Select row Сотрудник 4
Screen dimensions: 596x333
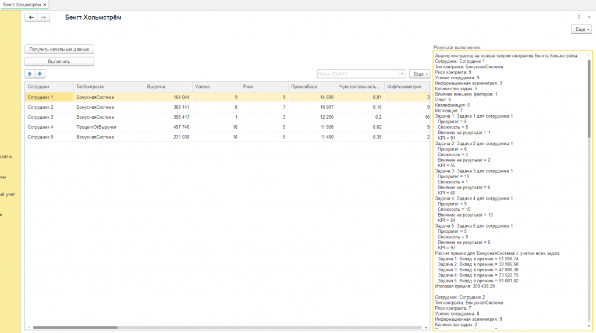(228, 127)
